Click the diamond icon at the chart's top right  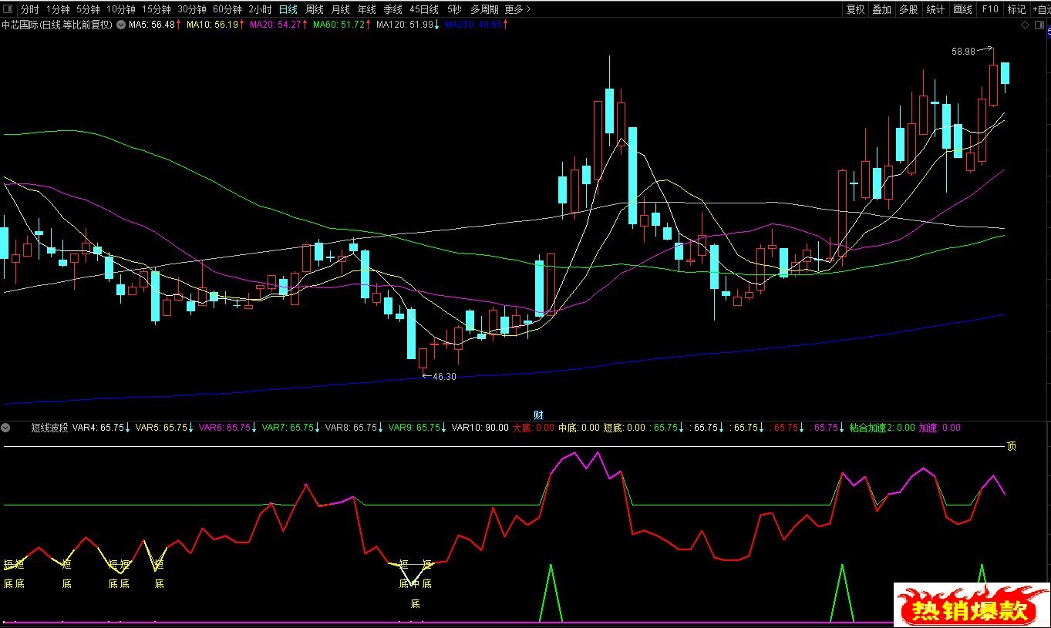(x=1025, y=25)
